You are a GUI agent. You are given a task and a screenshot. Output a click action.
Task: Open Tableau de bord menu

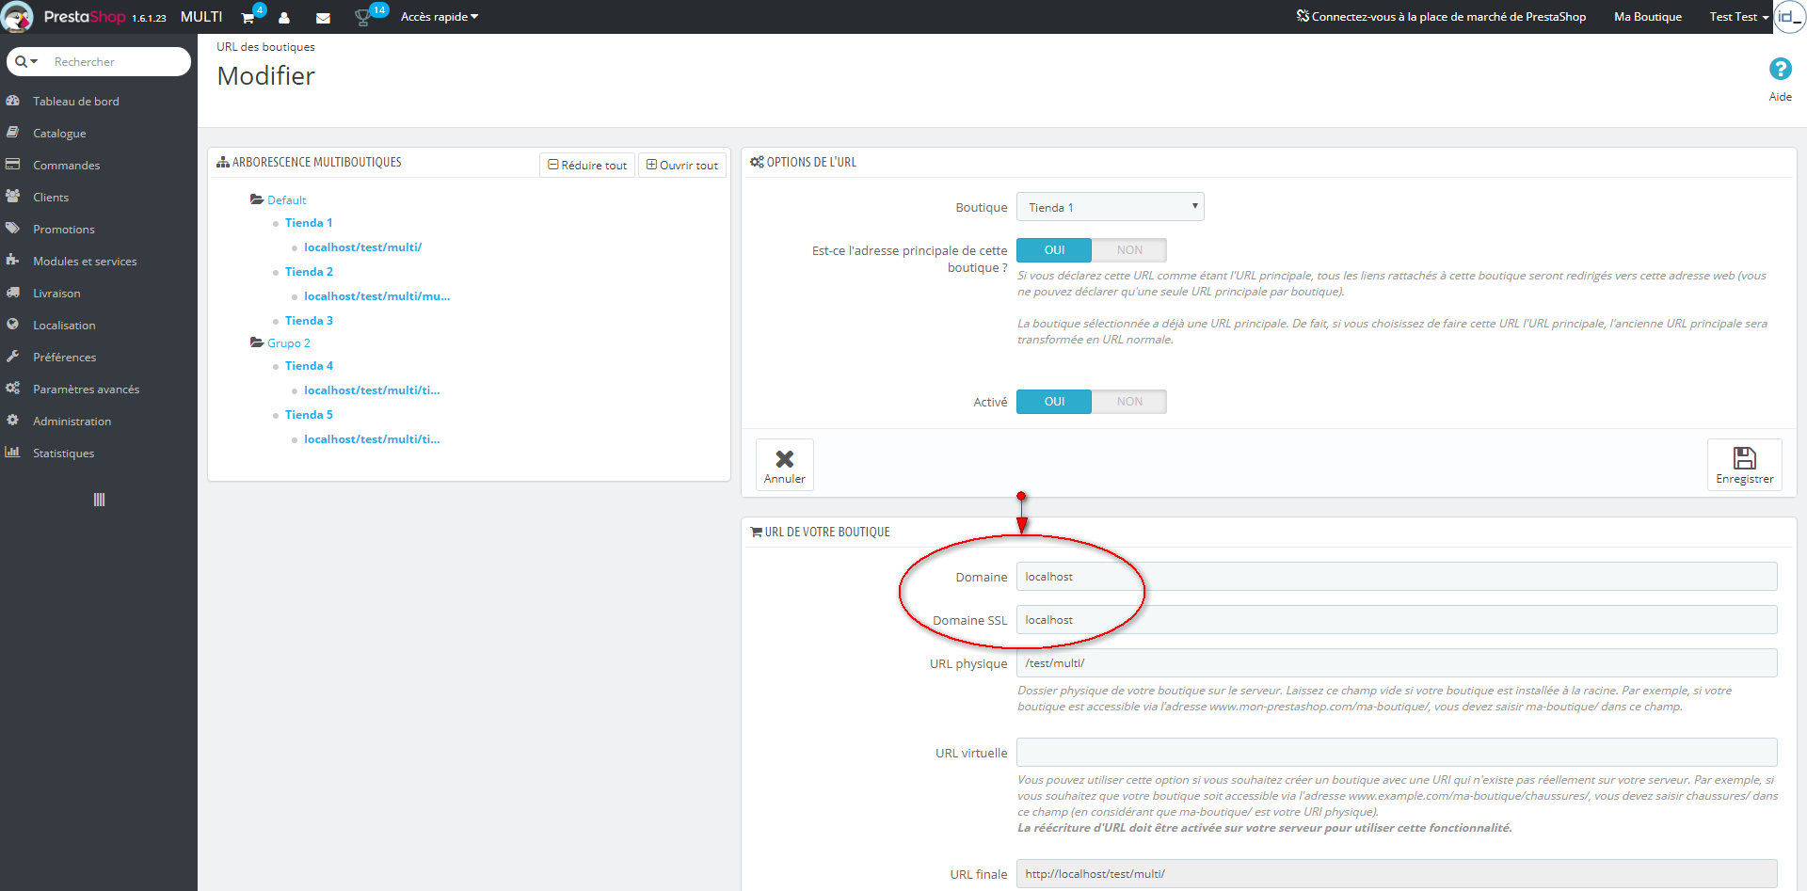[x=76, y=101]
